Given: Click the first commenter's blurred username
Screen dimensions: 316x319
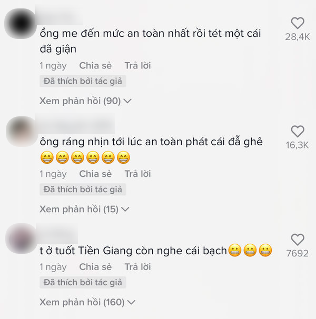Looking at the screenshot, I should click(58, 15).
